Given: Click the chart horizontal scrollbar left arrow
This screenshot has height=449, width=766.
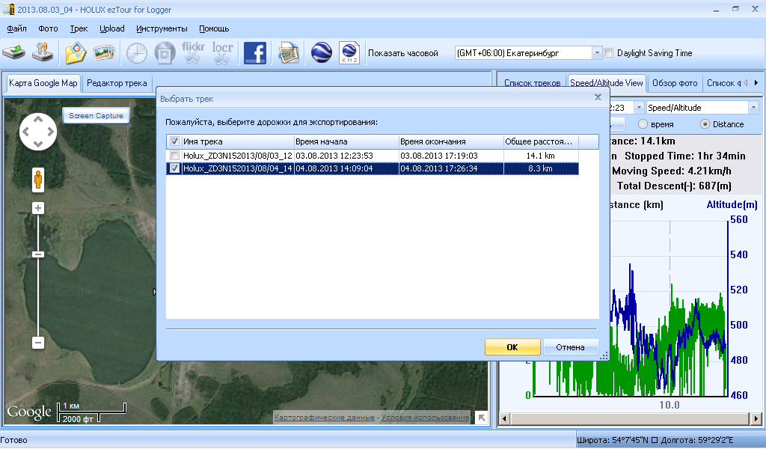Looking at the screenshot, I should [x=504, y=418].
